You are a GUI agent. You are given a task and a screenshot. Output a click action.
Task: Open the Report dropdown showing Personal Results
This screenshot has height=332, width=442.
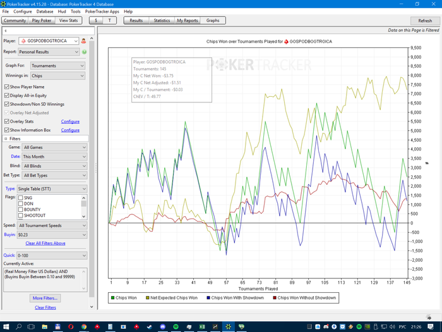49,52
